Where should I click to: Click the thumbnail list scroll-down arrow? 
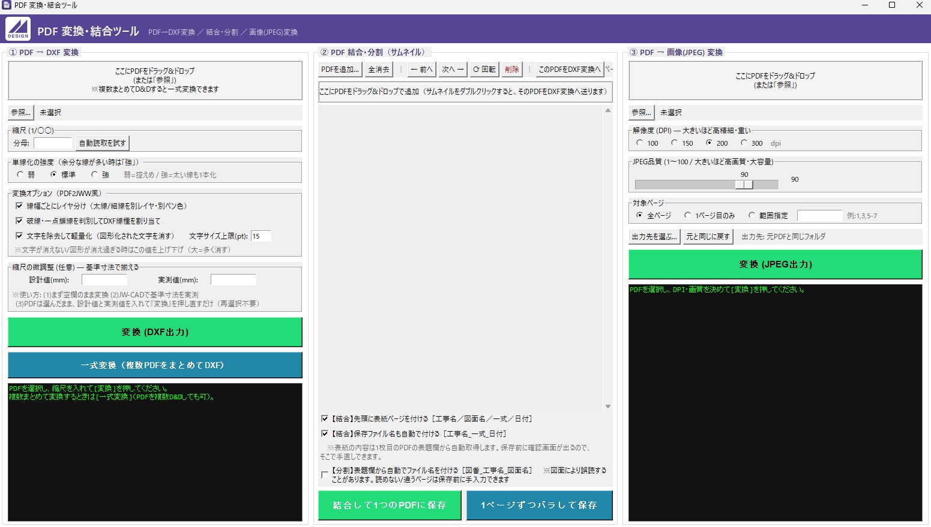tap(607, 406)
